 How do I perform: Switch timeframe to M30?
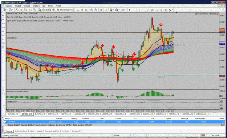point(3,27)
